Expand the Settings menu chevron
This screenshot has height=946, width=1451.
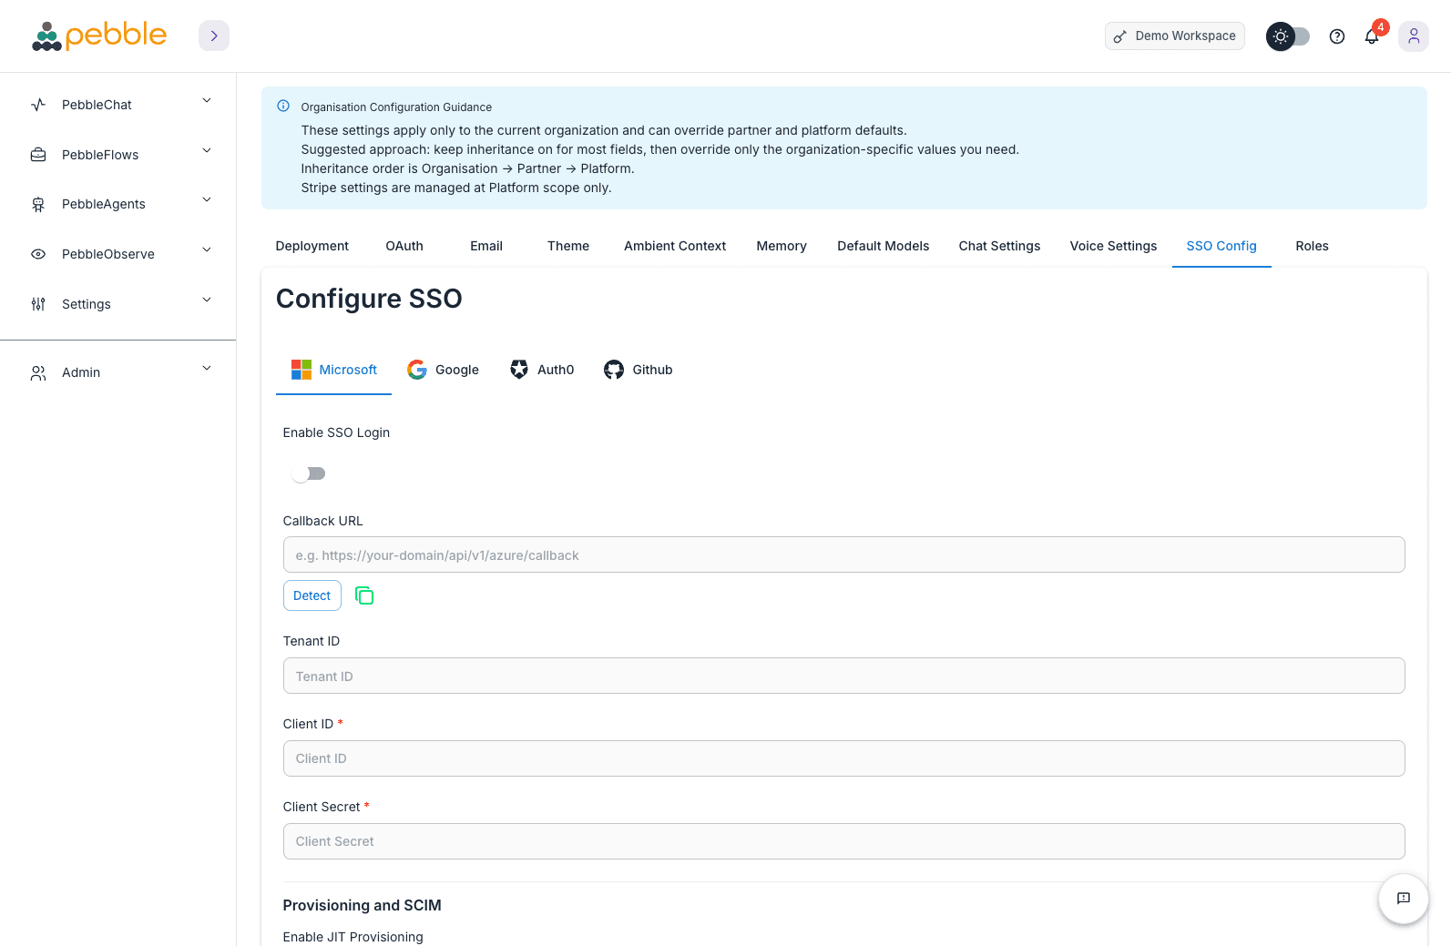click(x=207, y=300)
